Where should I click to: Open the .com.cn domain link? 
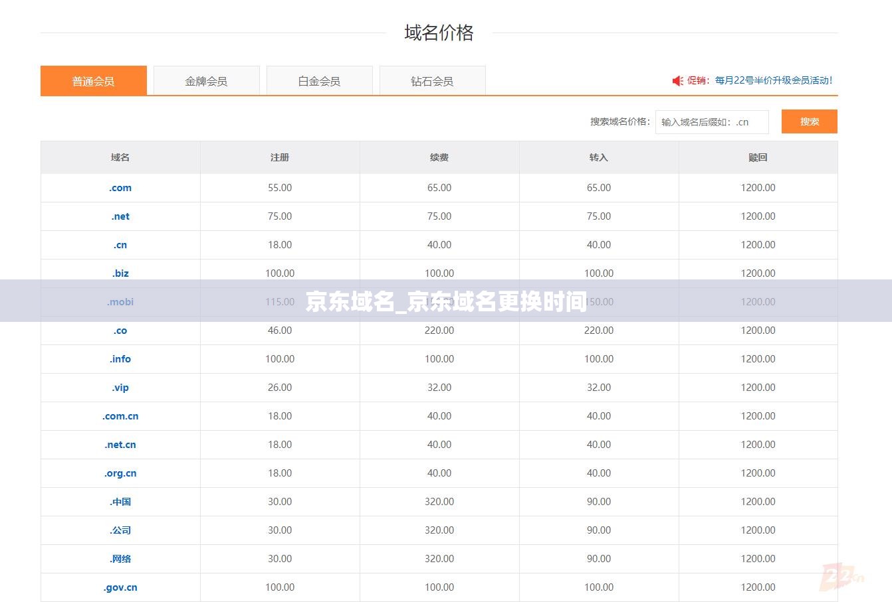pos(120,416)
